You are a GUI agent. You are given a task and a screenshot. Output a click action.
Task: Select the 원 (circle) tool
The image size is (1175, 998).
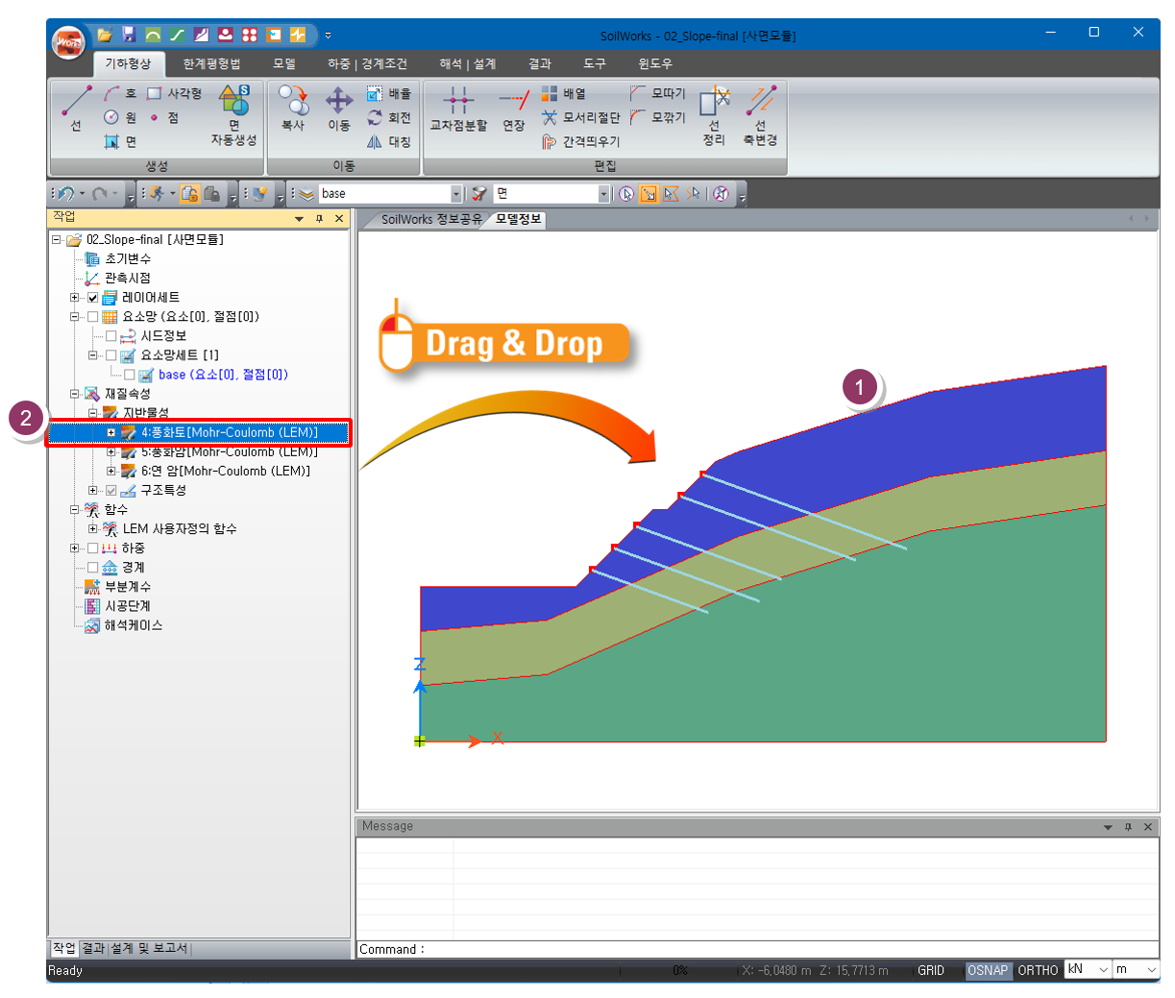tap(120, 117)
